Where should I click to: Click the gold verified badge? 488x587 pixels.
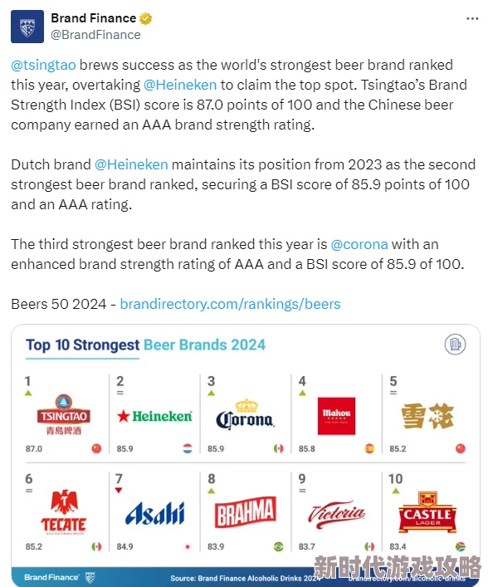145,18
